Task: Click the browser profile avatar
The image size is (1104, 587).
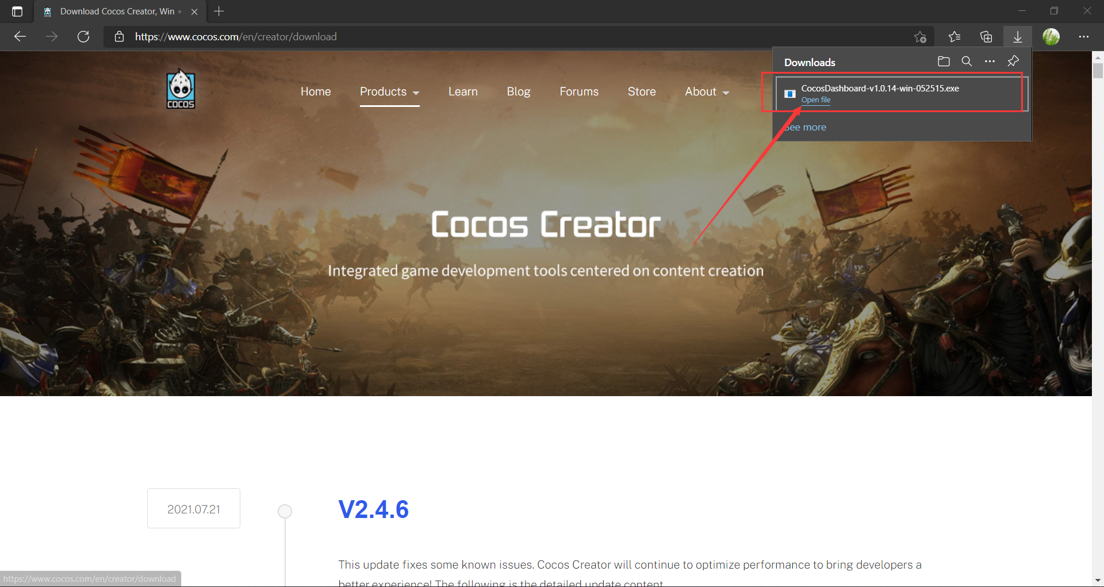Action: [x=1052, y=36]
